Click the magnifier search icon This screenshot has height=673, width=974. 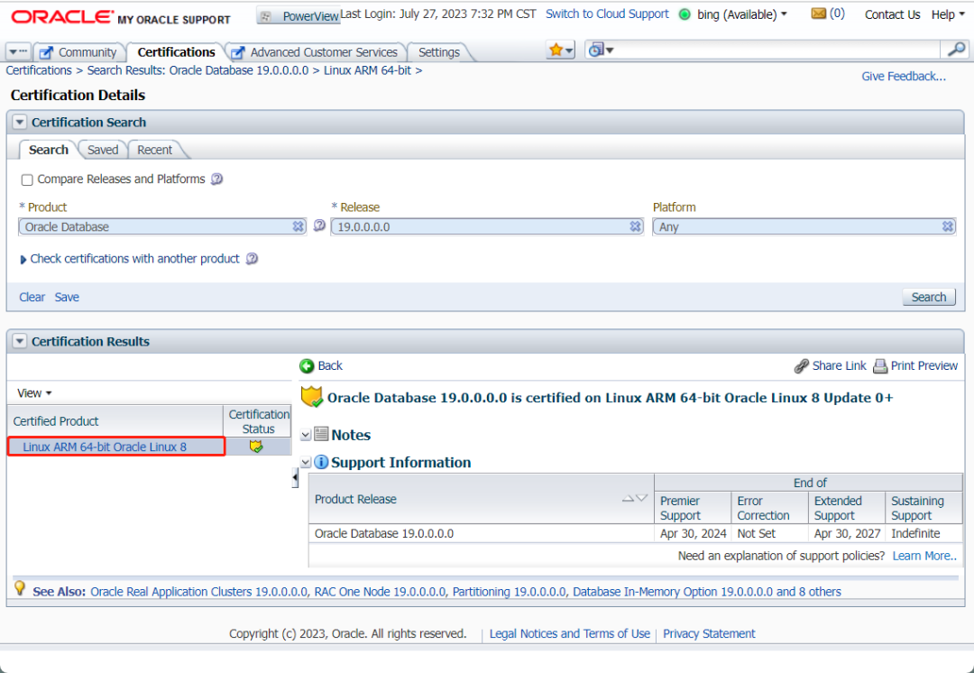955,50
